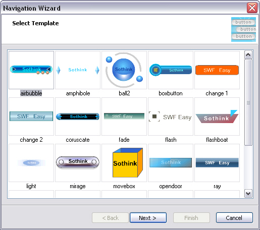Click the scroll up arrow
The height and width of the screenshot is (230, 260).
(x=248, y=55)
